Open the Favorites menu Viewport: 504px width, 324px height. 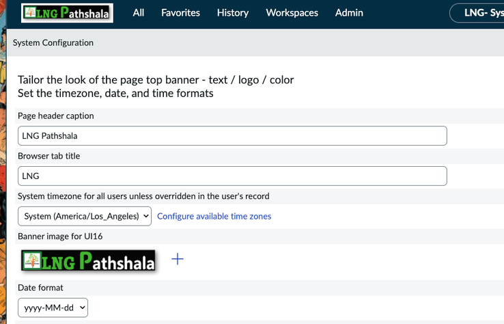(x=180, y=13)
